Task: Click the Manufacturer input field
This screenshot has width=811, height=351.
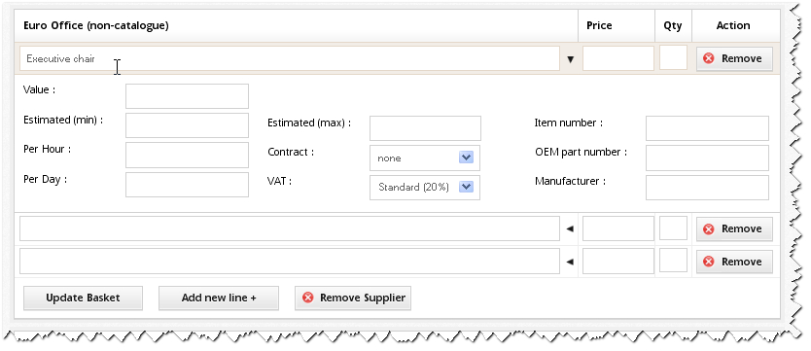Action: point(707,187)
